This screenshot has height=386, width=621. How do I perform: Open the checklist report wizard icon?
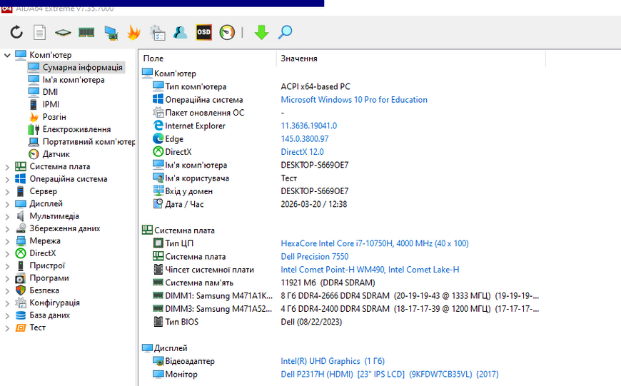(157, 32)
